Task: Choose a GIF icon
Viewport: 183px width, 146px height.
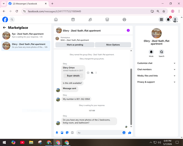Action: (x=72, y=132)
